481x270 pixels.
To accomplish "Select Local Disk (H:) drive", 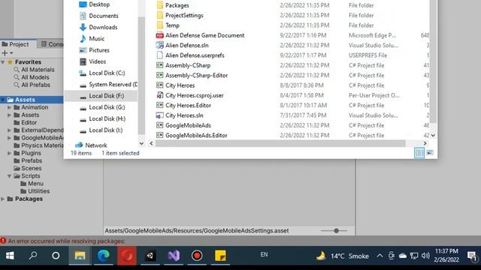I will click(107, 118).
